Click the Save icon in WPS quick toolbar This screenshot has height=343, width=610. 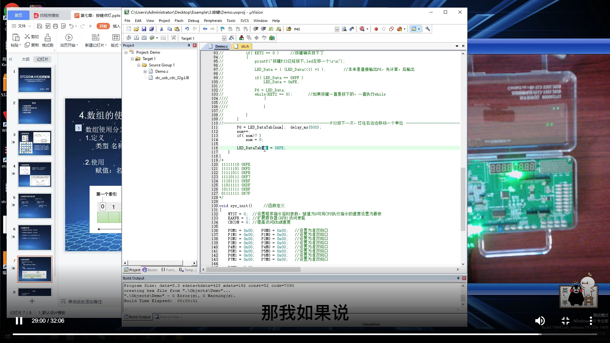[x=39, y=26]
